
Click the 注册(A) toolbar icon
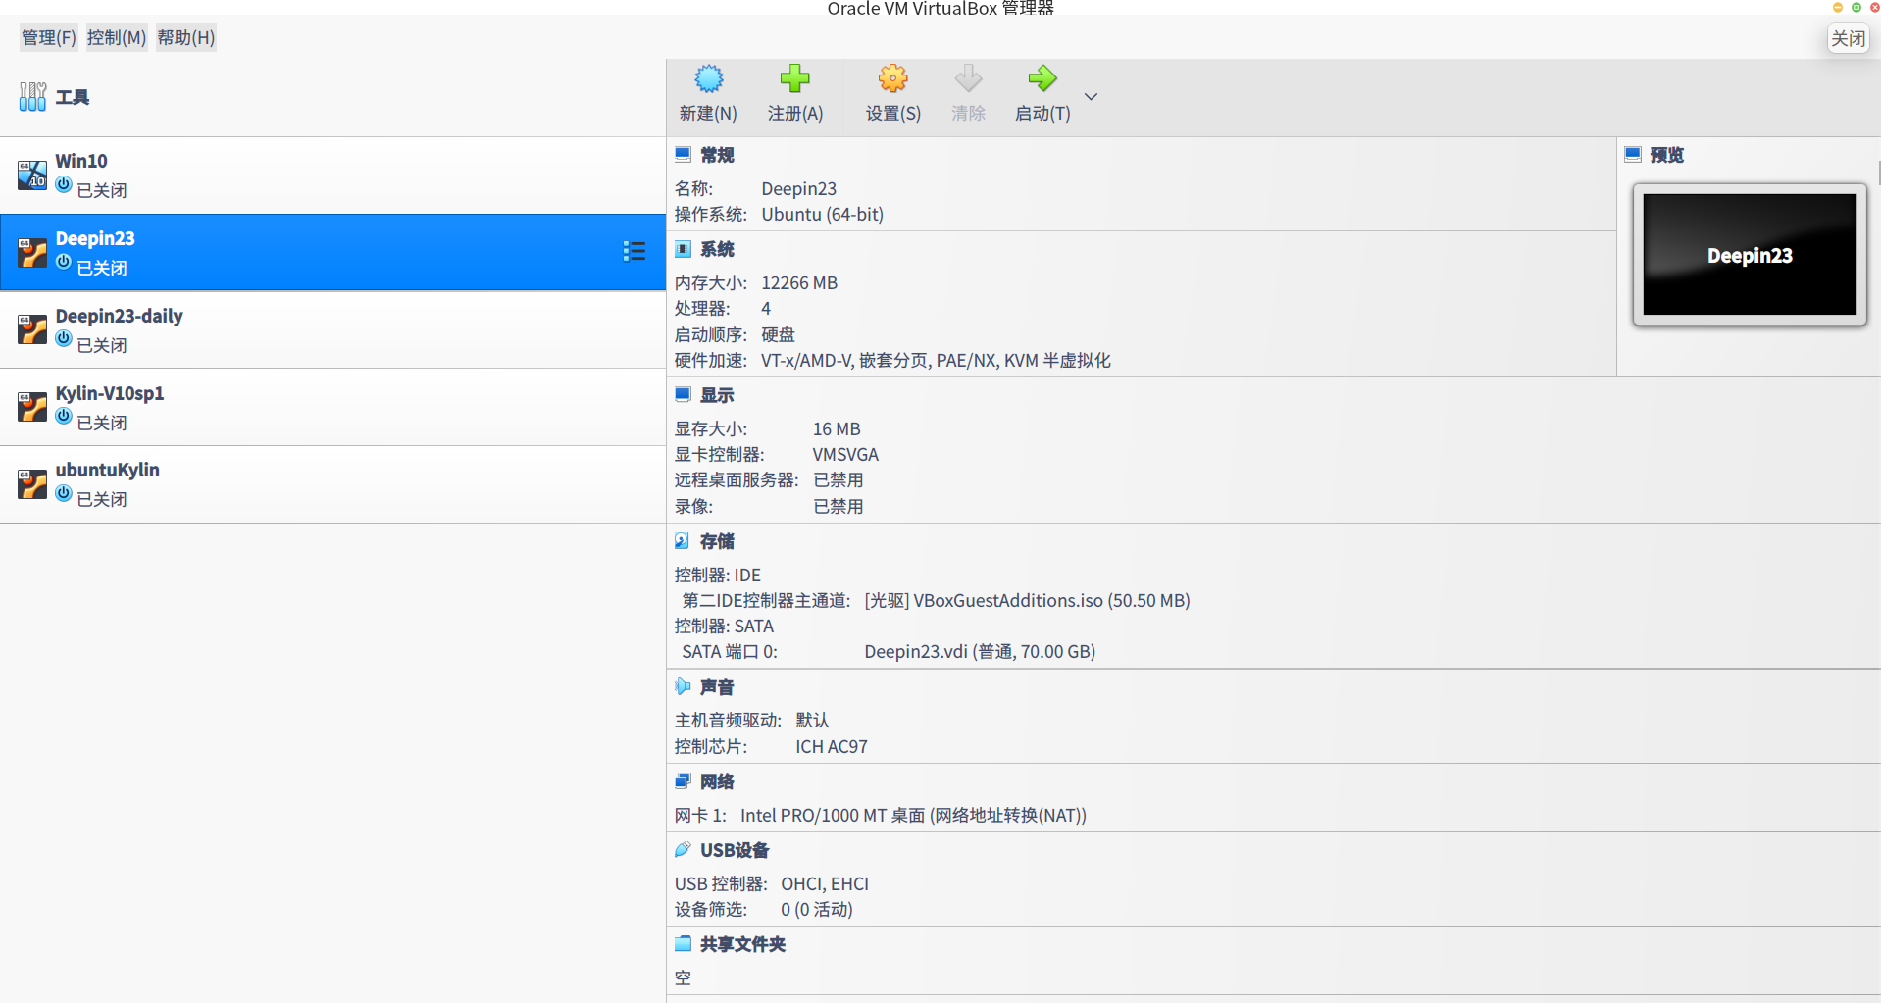[794, 78]
